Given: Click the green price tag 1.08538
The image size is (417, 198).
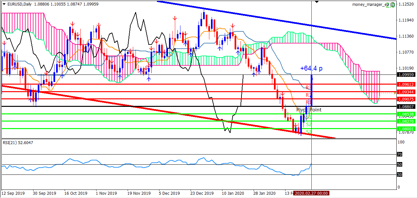Looking at the screenshot, I should 406,114.
